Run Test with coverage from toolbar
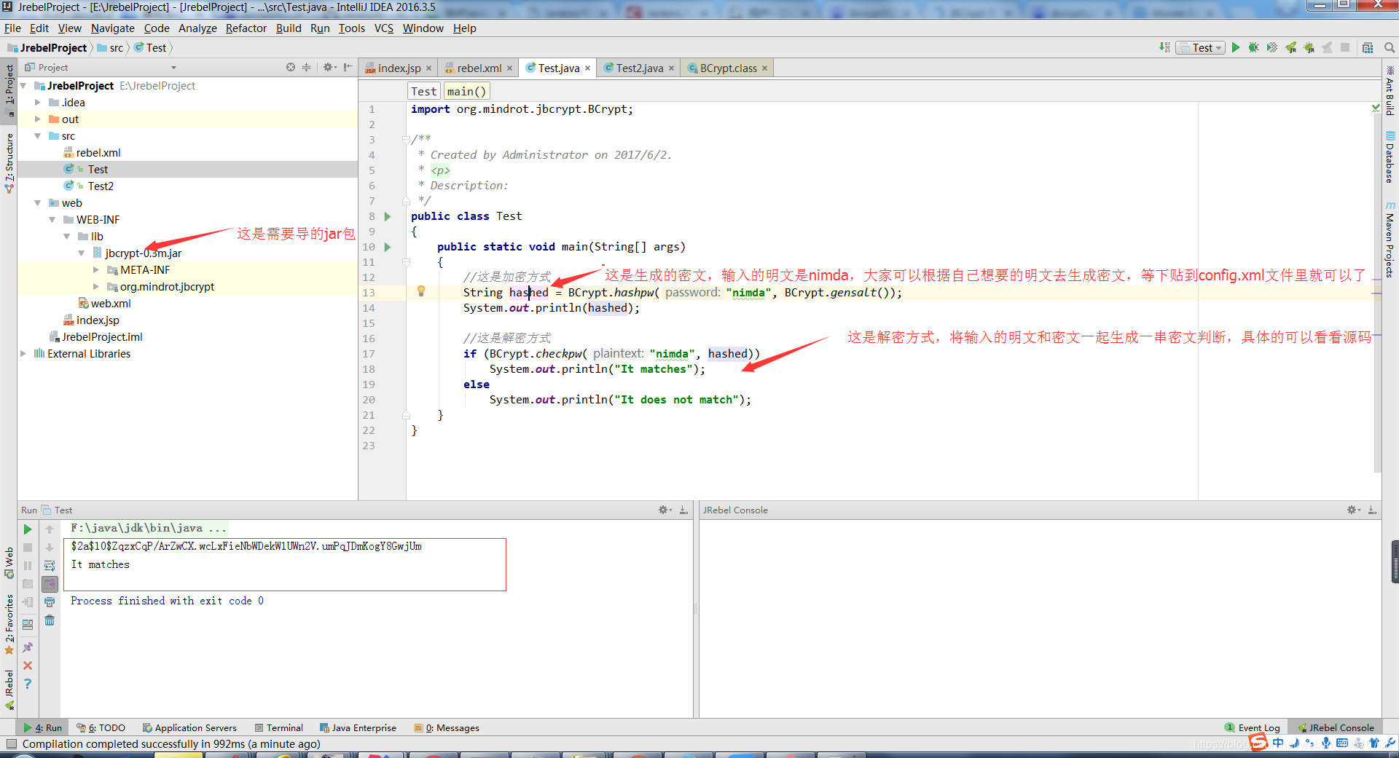 [1272, 48]
